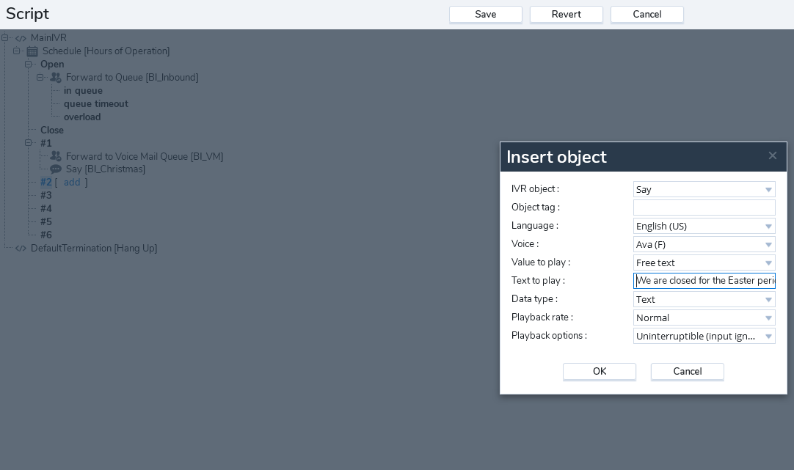Click the DefaultTermination code icon
Viewport: 794px width, 470px height.
[21, 249]
